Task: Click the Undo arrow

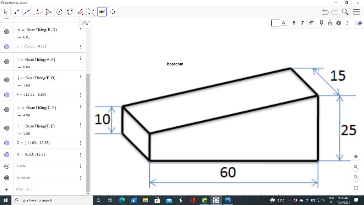Action: coord(326,12)
